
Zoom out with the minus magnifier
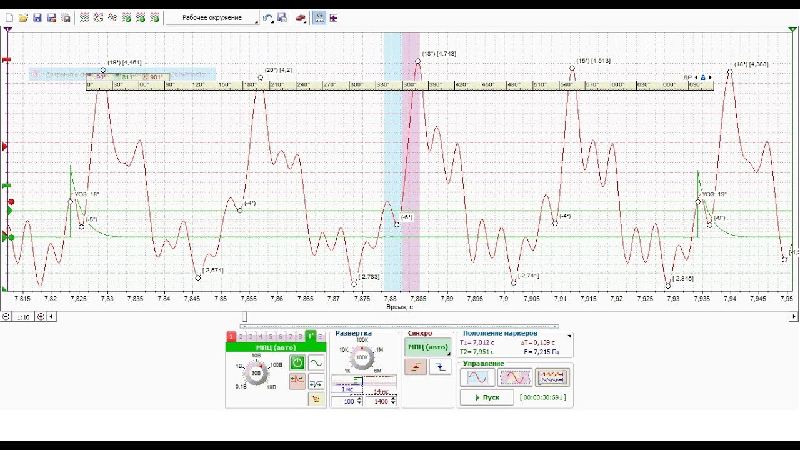(x=6, y=317)
